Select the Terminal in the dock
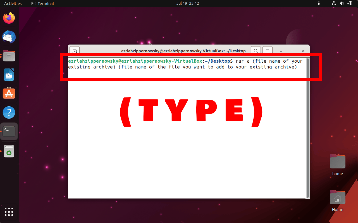 point(9,131)
